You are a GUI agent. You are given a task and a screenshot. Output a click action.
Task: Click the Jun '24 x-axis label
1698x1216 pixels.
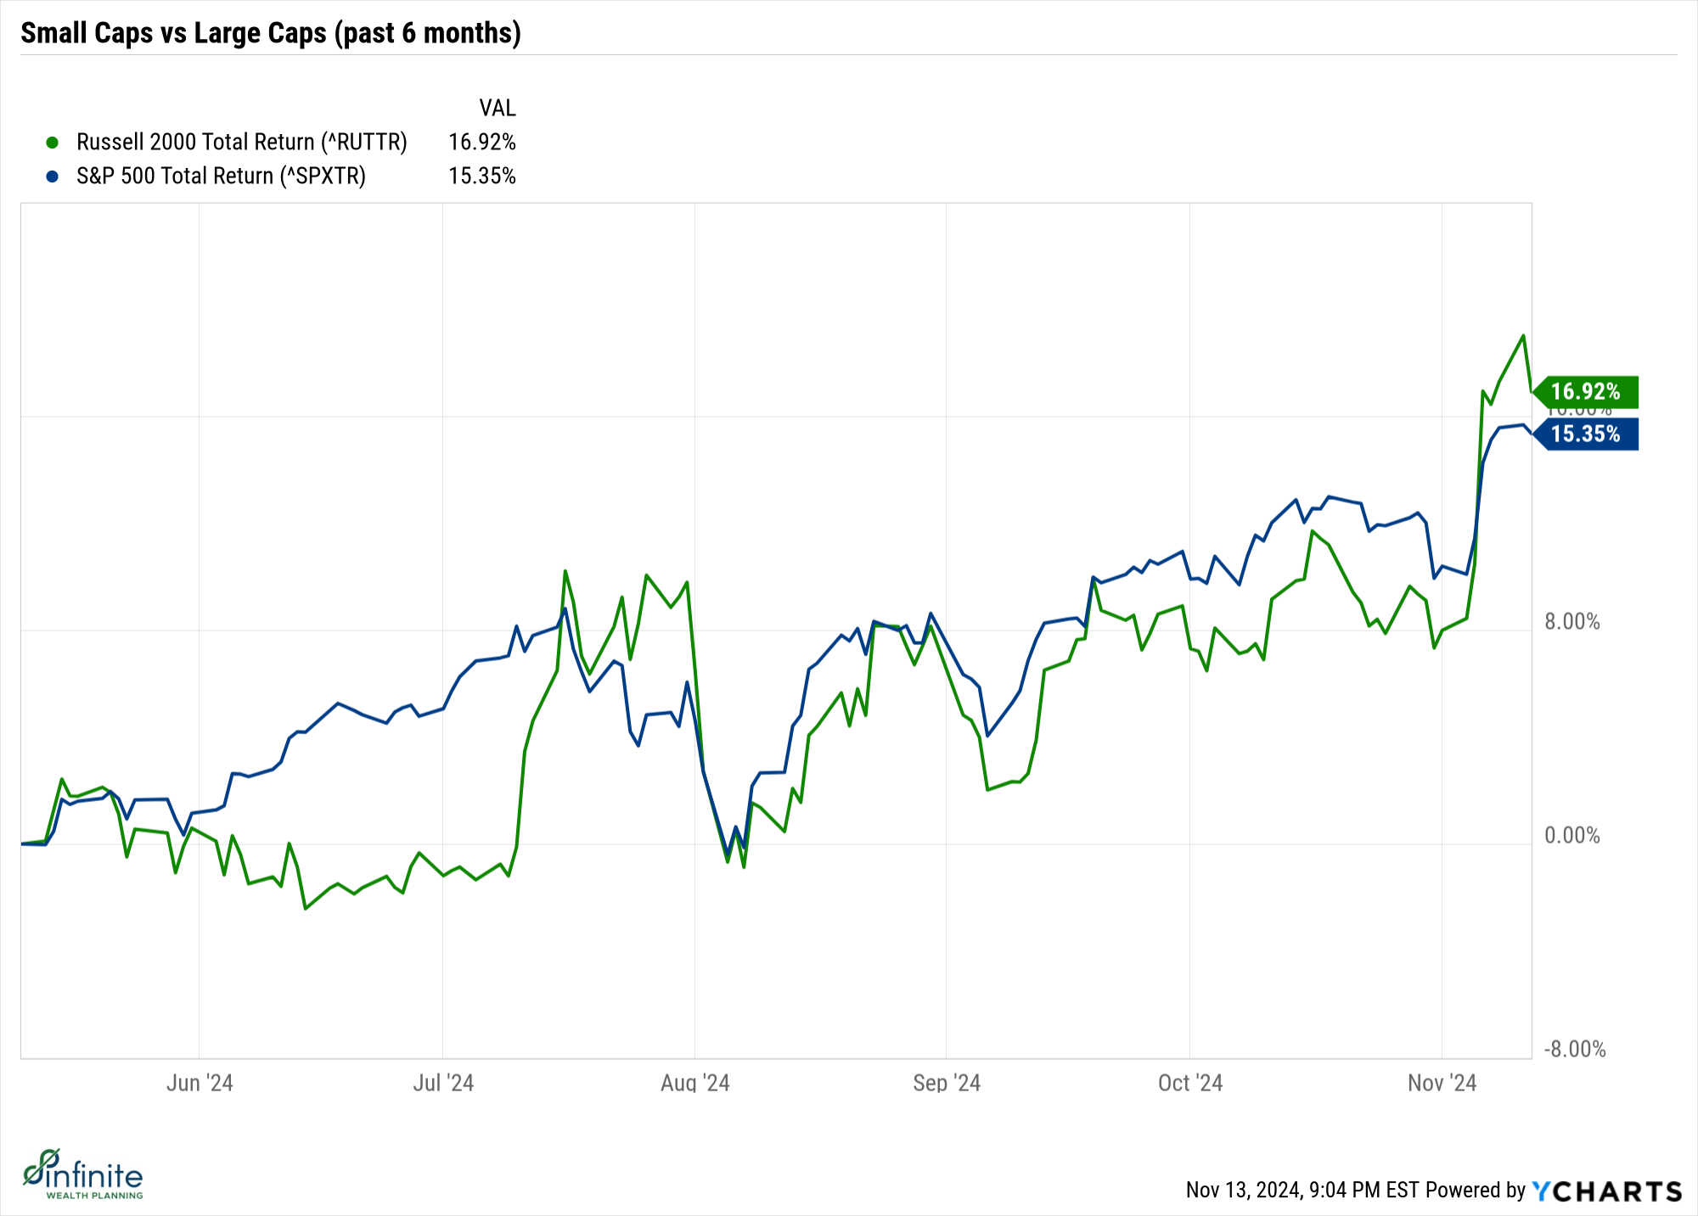pos(200,1083)
